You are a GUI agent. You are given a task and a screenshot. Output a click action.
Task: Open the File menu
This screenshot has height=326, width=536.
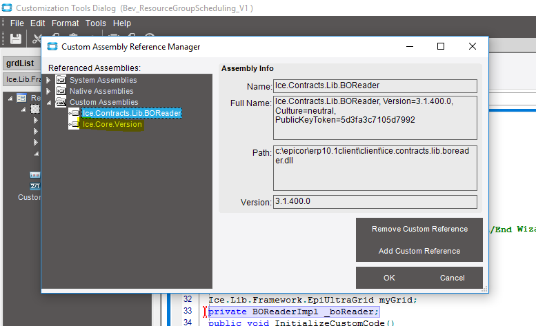pos(17,23)
